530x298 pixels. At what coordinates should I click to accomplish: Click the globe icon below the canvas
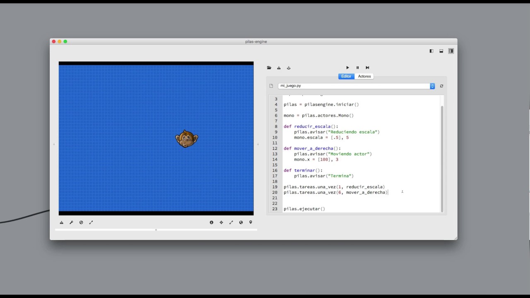coord(241,222)
